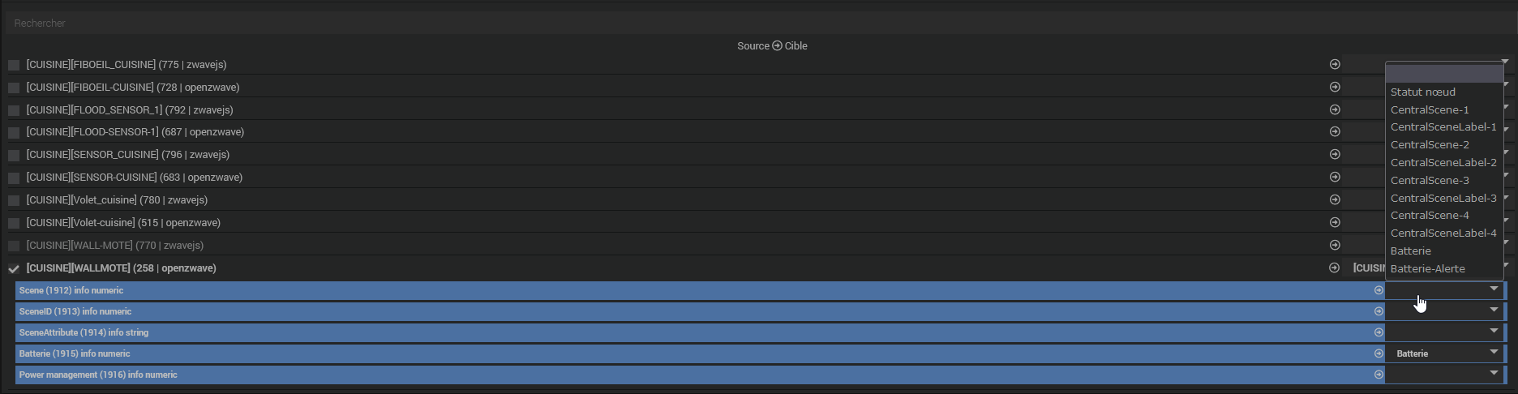The height and width of the screenshot is (394, 1518).
Task: Open the Batterie target dropdown
Action: [x=1443, y=353]
